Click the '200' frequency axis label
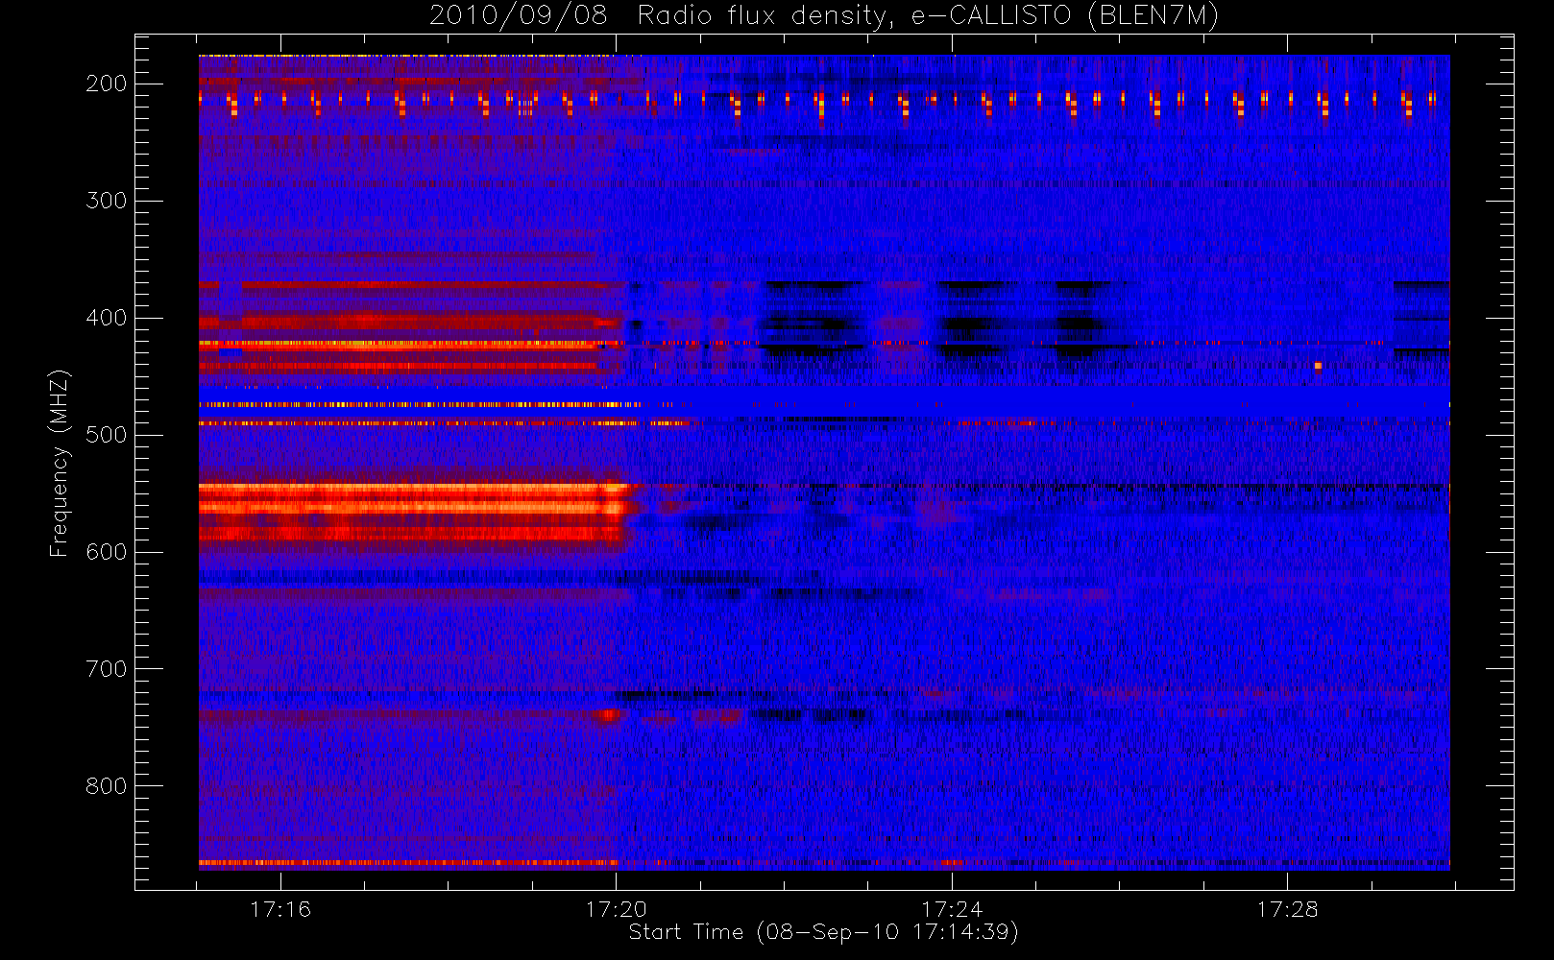Screen dimensions: 1554x960 [106, 84]
